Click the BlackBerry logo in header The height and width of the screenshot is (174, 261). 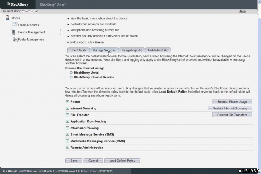tap(18, 4)
